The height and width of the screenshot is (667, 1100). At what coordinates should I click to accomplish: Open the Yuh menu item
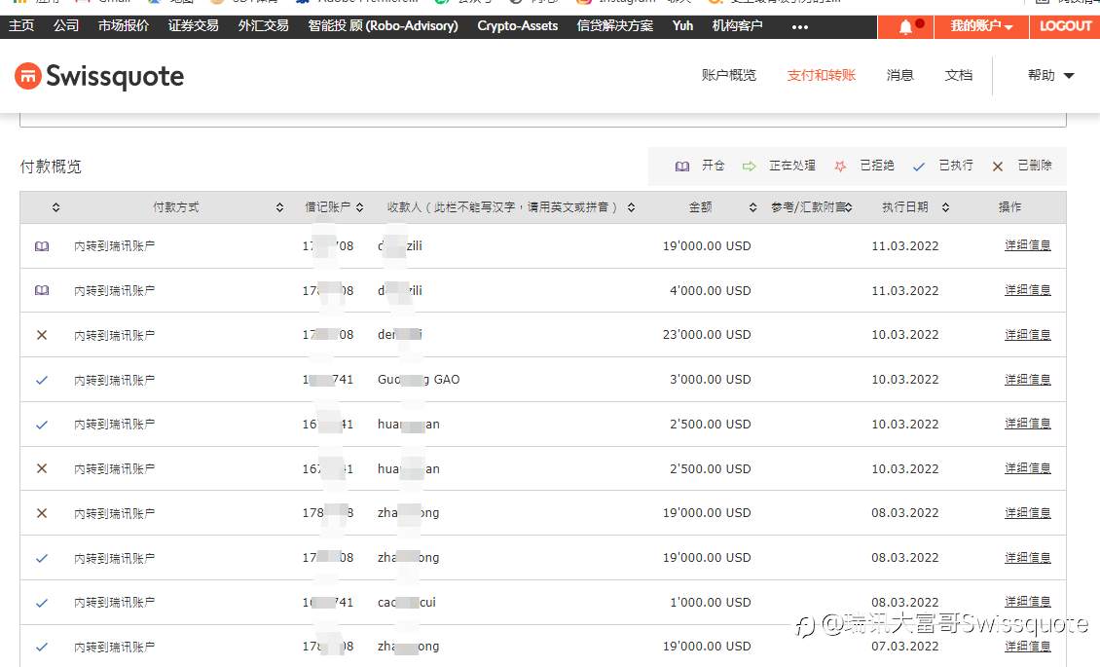coord(682,26)
